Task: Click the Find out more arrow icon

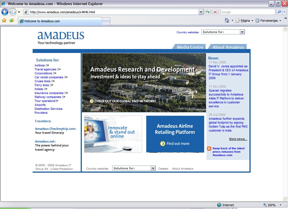Action: tap(163, 143)
